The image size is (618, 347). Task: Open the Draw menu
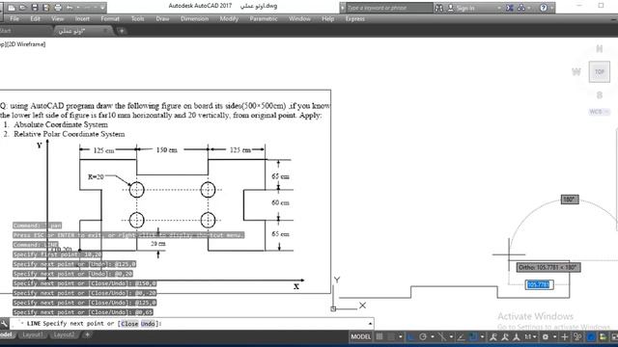[162, 18]
